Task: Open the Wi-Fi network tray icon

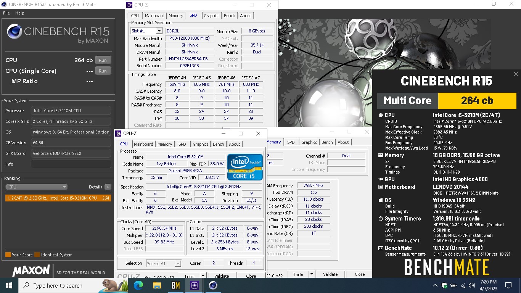Action: (x=463, y=285)
